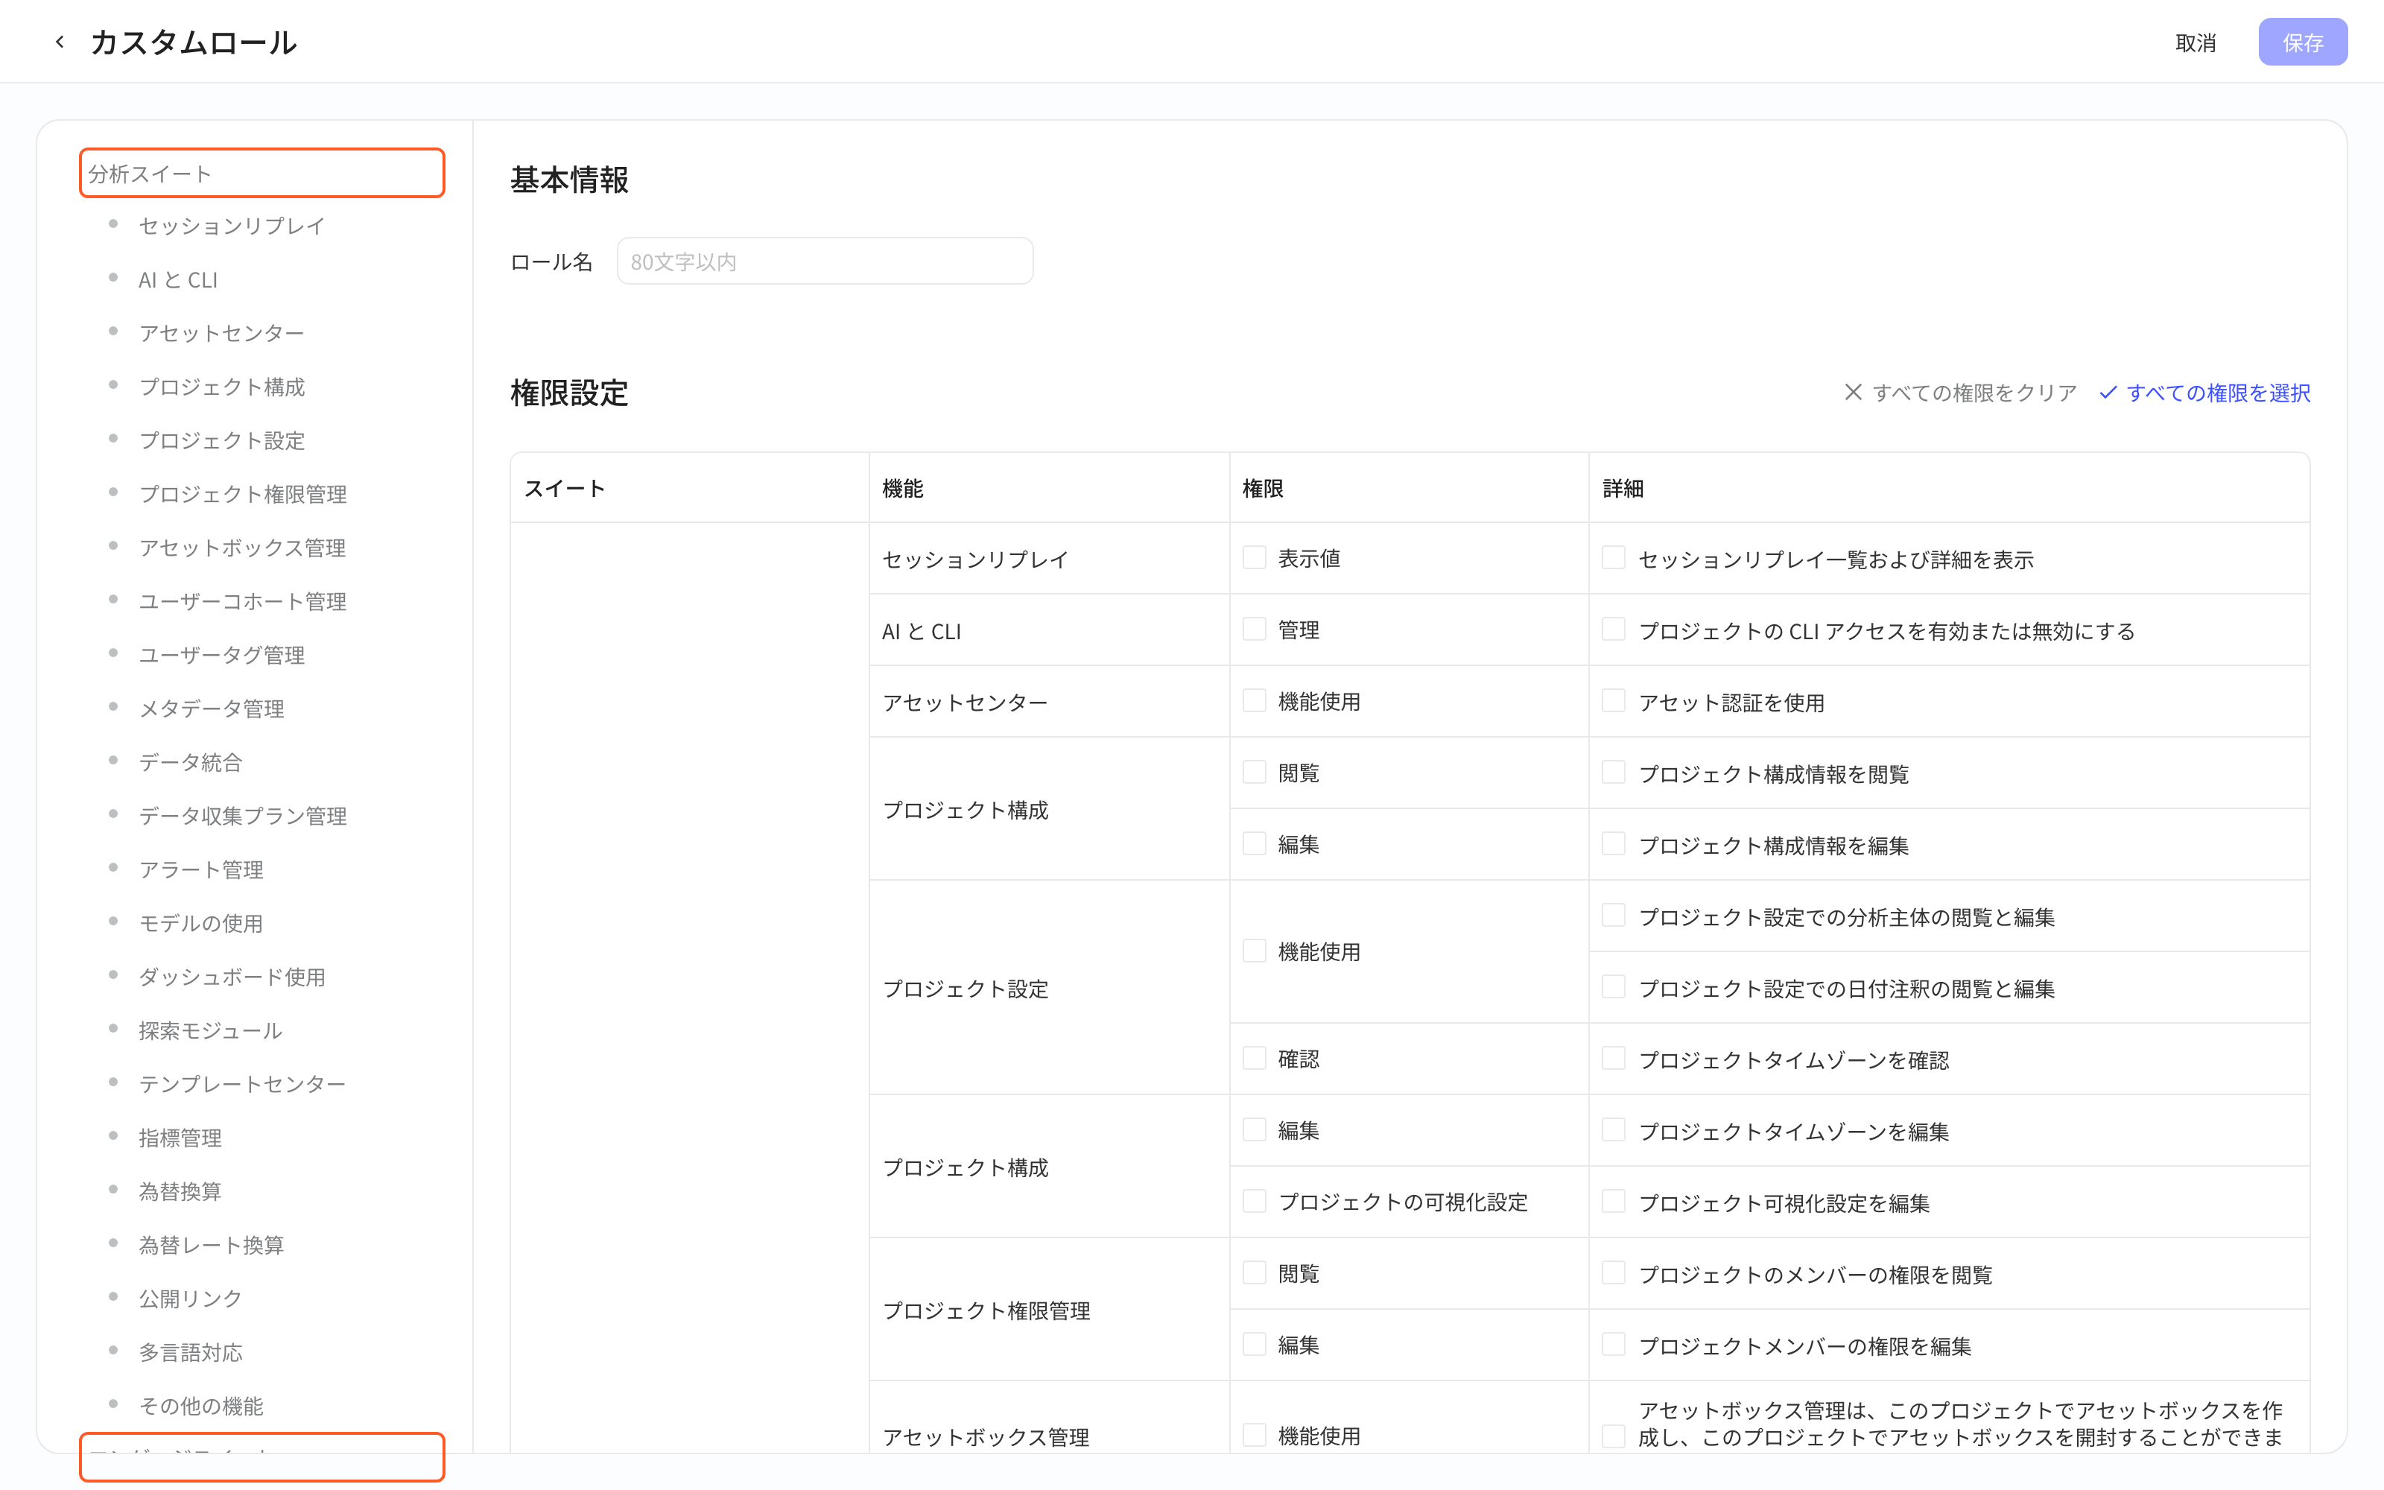The height and width of the screenshot is (1490, 2384).
Task: Jump to 探索モジュール in the sidebar
Action: [x=211, y=1031]
